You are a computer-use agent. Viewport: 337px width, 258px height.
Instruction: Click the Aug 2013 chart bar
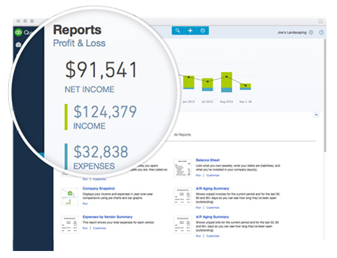pyautogui.click(x=227, y=82)
